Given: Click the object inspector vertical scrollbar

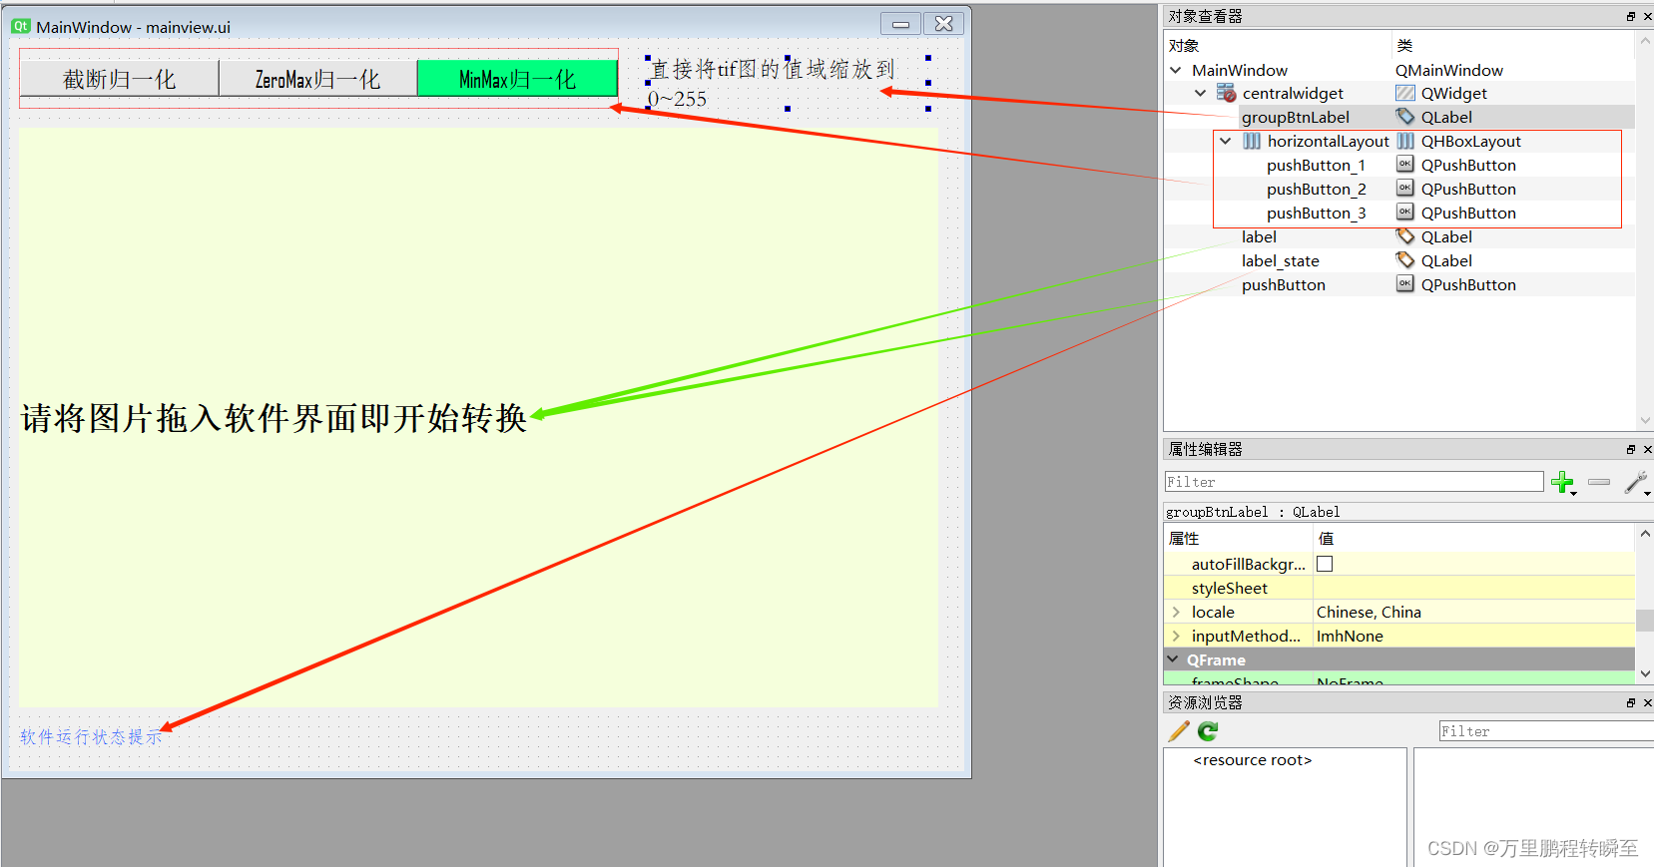Looking at the screenshot, I should coord(1645,230).
